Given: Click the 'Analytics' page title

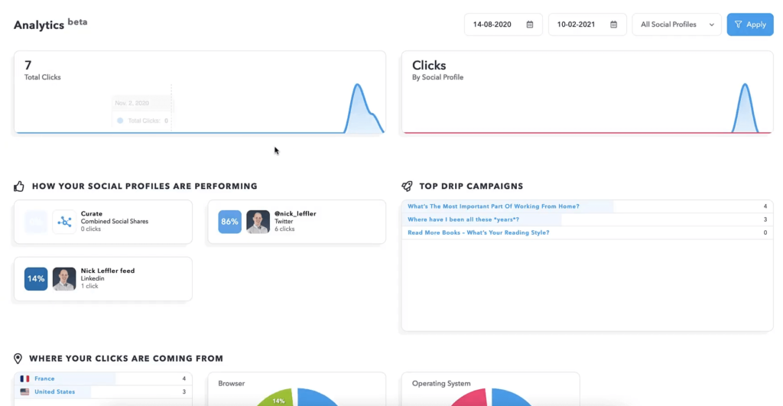Looking at the screenshot, I should [x=39, y=25].
